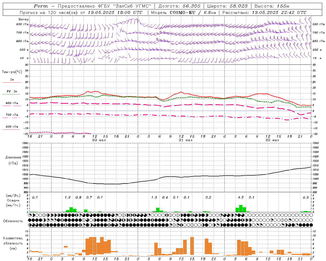Click the forecast start "19.05.2025 18:00 UTC"

pos(115,12)
